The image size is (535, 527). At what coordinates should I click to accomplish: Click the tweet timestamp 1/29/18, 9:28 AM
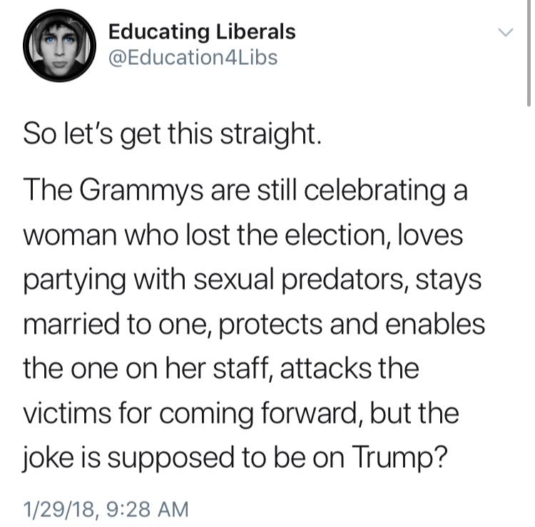(x=106, y=509)
